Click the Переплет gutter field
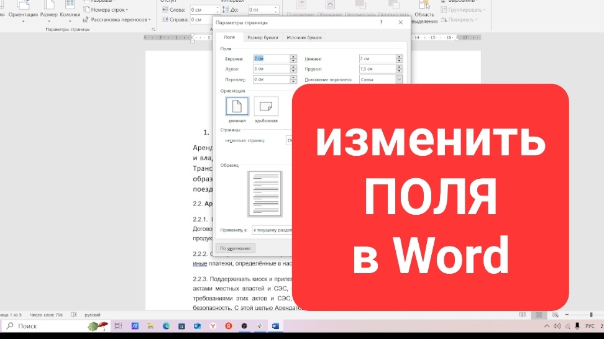The image size is (604, 339). [271, 79]
